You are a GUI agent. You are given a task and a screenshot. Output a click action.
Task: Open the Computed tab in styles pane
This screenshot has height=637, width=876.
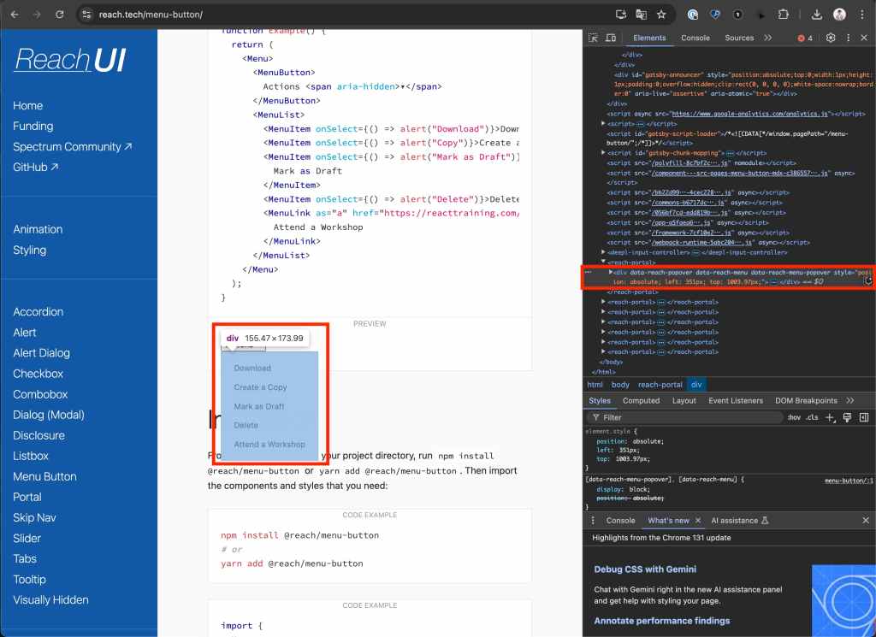641,400
